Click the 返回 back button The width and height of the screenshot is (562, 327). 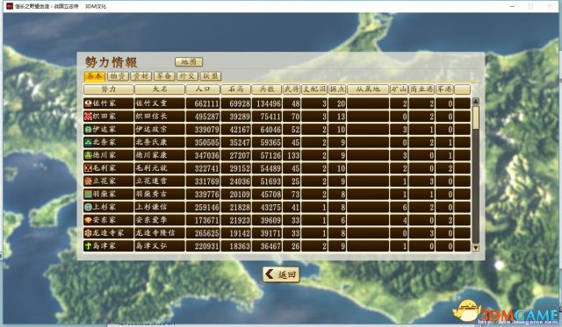pos(281,274)
